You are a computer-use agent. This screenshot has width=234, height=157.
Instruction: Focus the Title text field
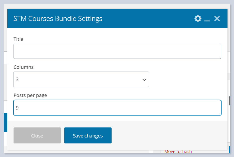click(117, 51)
